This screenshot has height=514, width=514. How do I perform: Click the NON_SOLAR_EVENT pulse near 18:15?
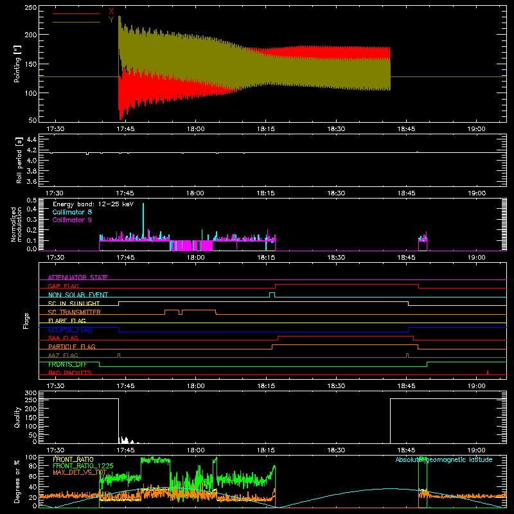[x=272, y=295]
